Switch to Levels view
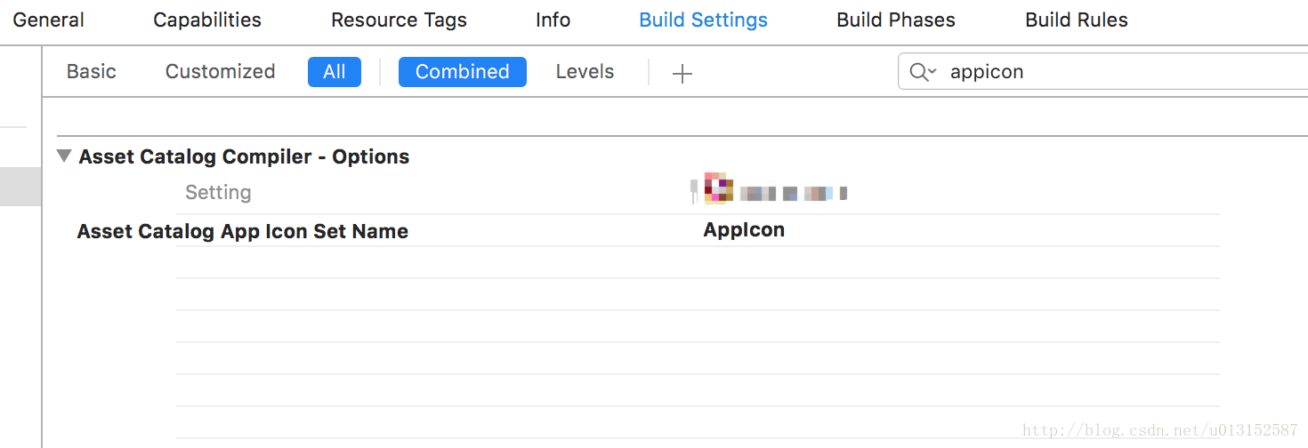1308x448 pixels. point(585,71)
